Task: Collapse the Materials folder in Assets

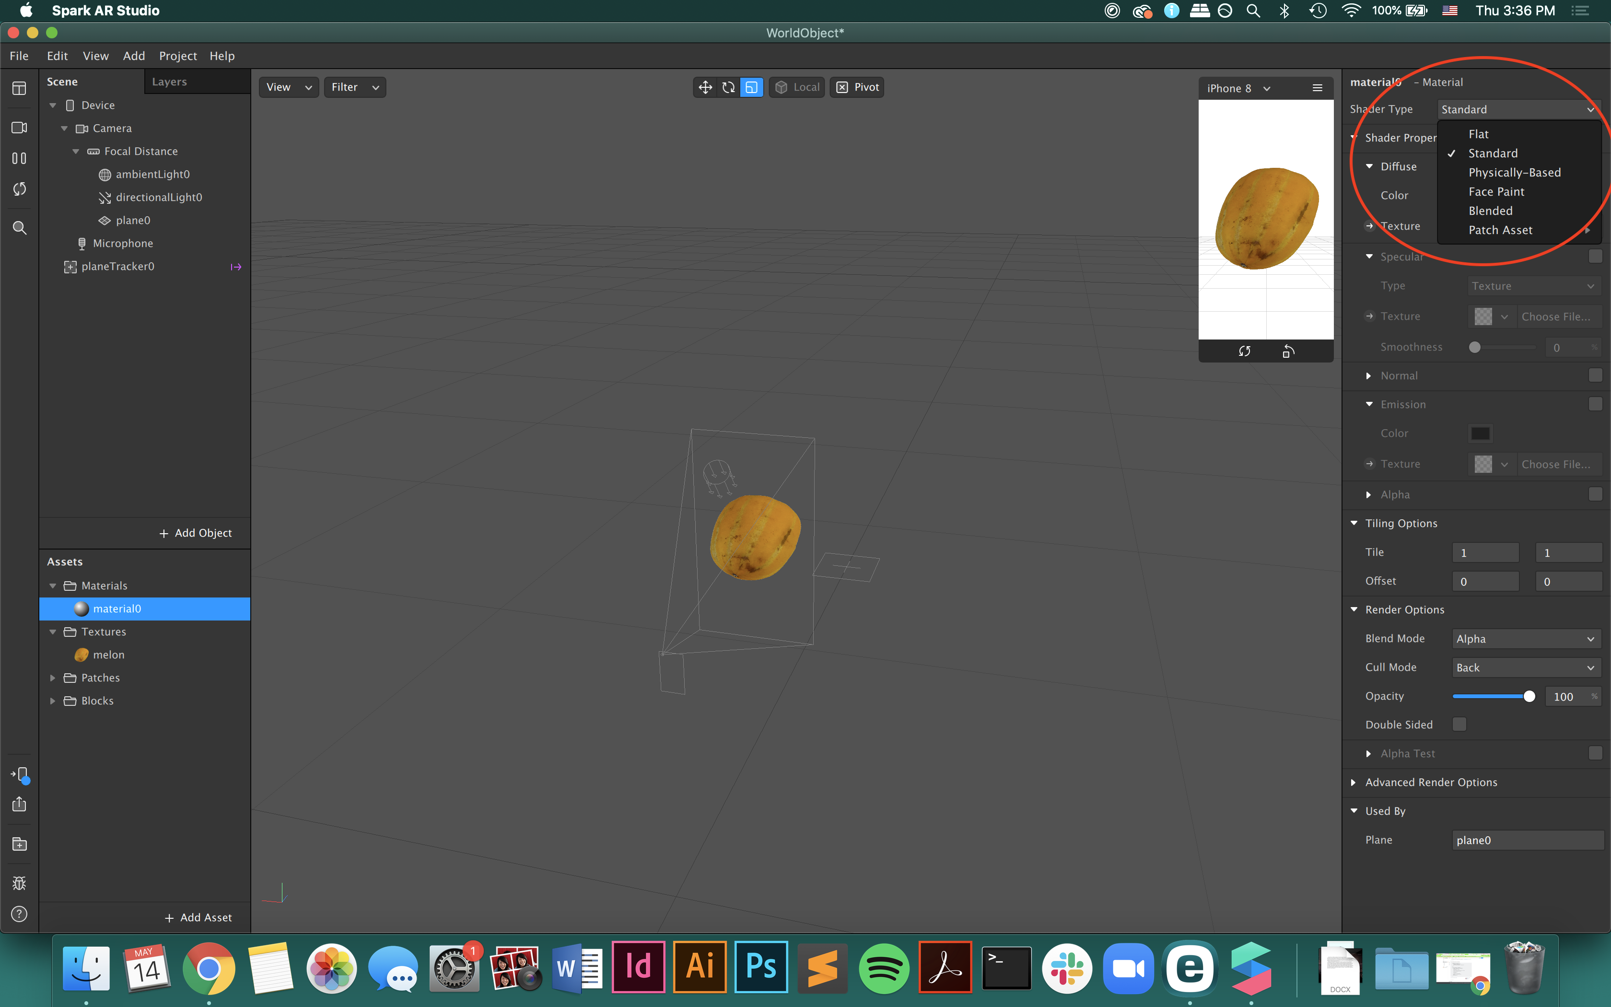Action: 53,585
